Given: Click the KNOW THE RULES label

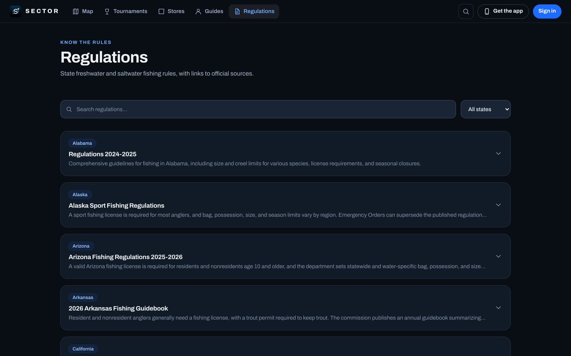Looking at the screenshot, I should click(86, 42).
